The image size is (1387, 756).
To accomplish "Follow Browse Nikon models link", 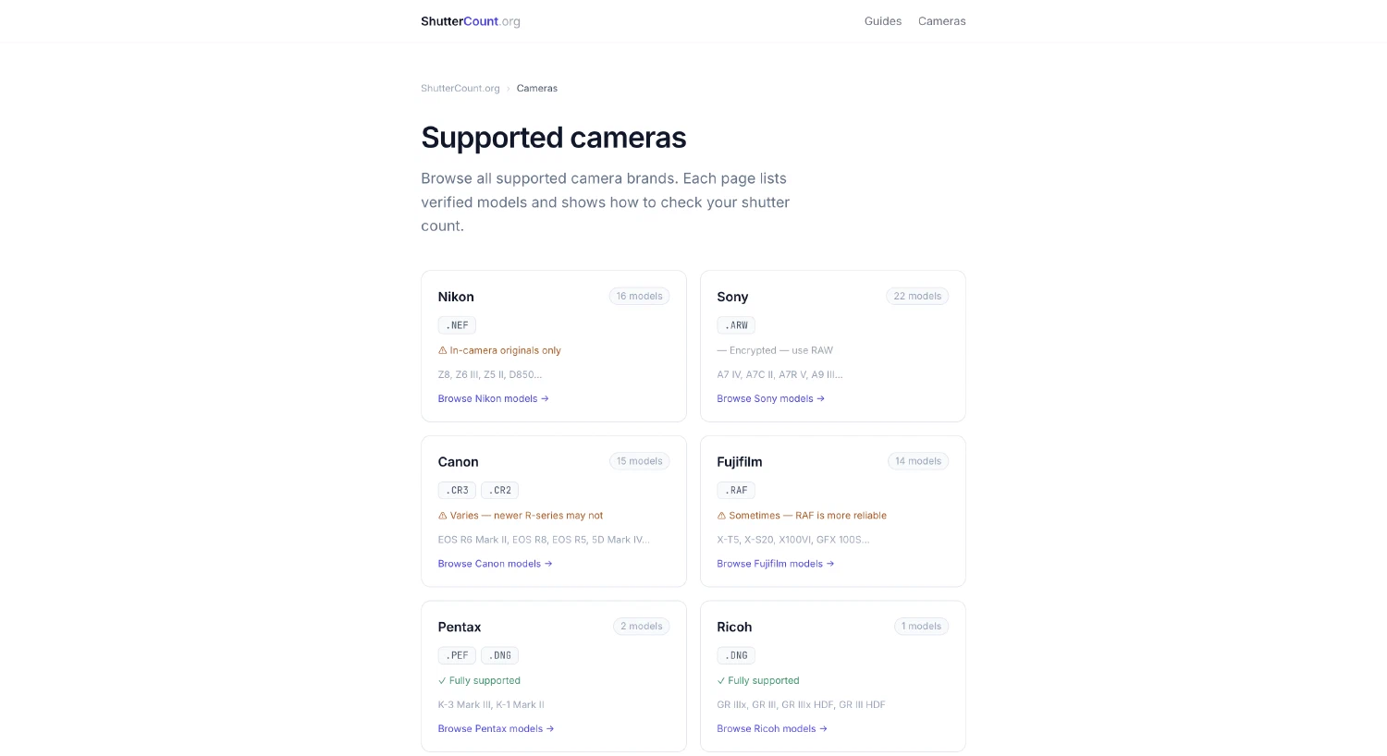I will (493, 398).
